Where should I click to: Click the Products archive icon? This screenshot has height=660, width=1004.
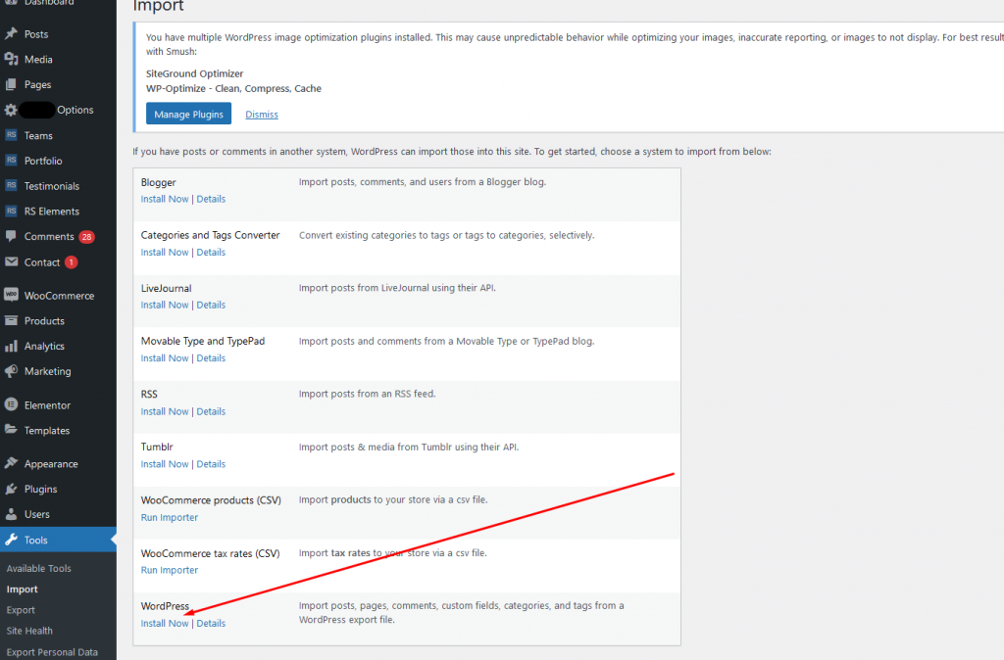tap(11, 320)
